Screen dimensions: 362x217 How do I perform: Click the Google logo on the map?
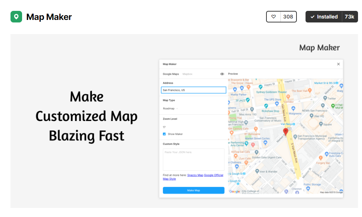point(235,191)
